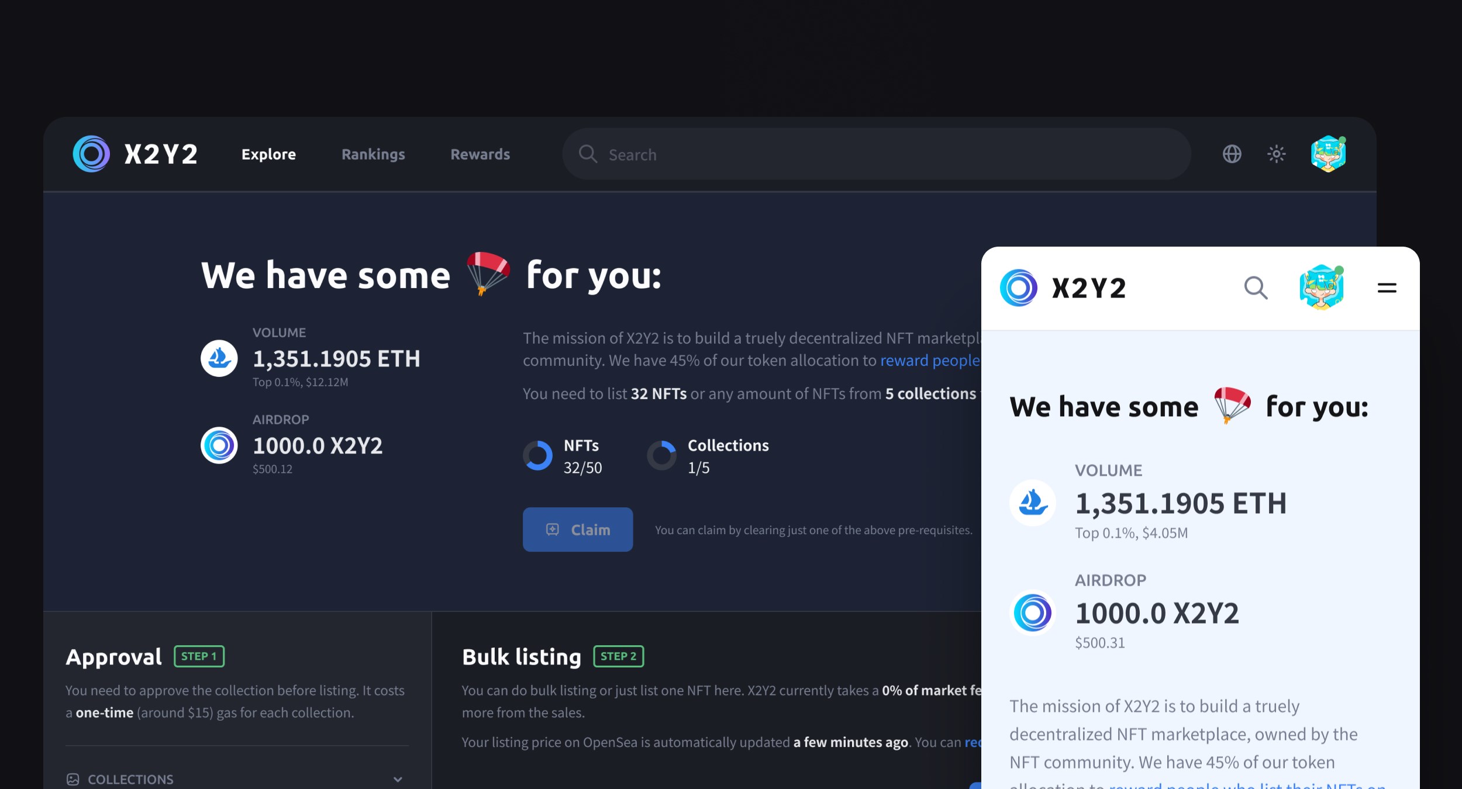
Task: Click the '$500.31' value in mobile panel
Action: (x=1100, y=643)
